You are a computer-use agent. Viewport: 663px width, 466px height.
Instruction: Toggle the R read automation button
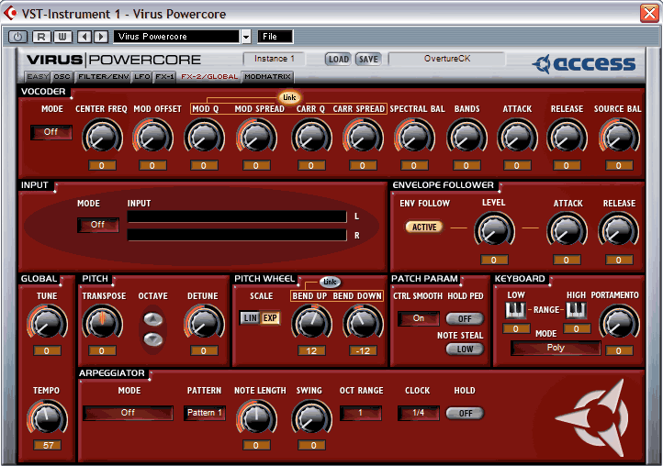[x=41, y=37]
